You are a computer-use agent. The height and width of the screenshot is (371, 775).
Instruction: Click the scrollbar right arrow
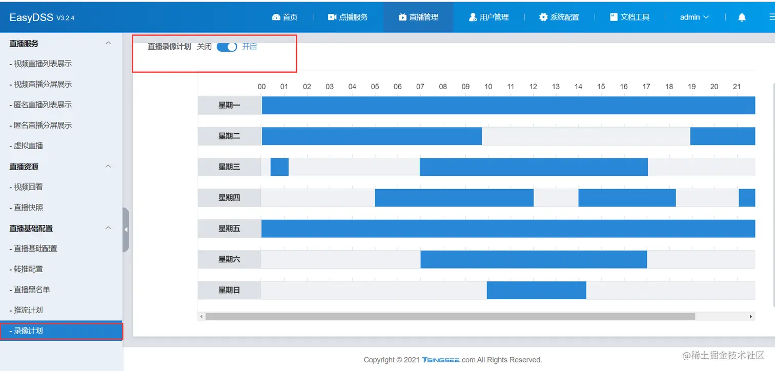click(751, 317)
